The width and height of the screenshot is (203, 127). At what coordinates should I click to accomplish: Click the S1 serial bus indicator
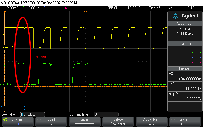click(2, 108)
